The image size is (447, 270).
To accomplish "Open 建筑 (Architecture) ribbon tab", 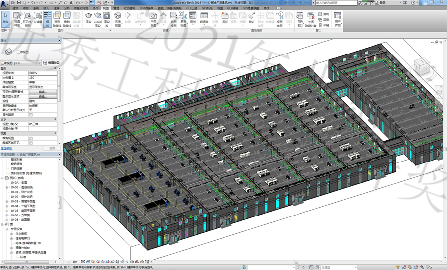I will [x=15, y=8].
